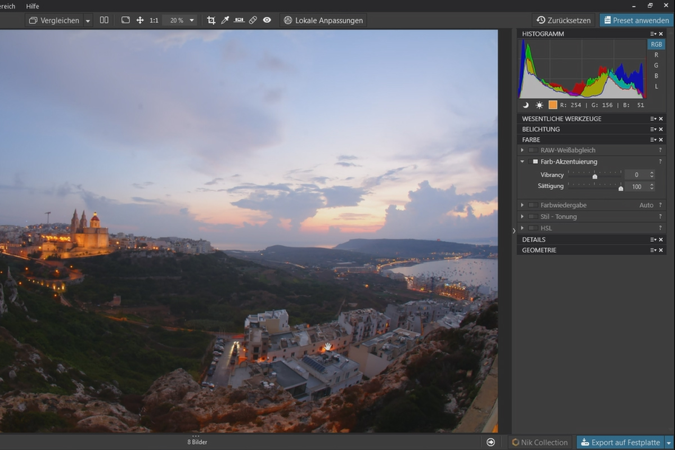Close the Histogramm panel
Screen dimensions: 675x450
pos(661,34)
